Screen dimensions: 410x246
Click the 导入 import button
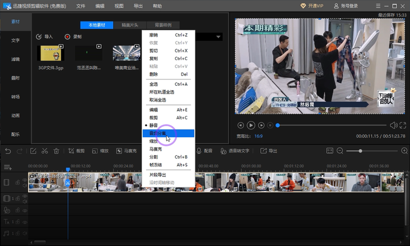pos(44,37)
